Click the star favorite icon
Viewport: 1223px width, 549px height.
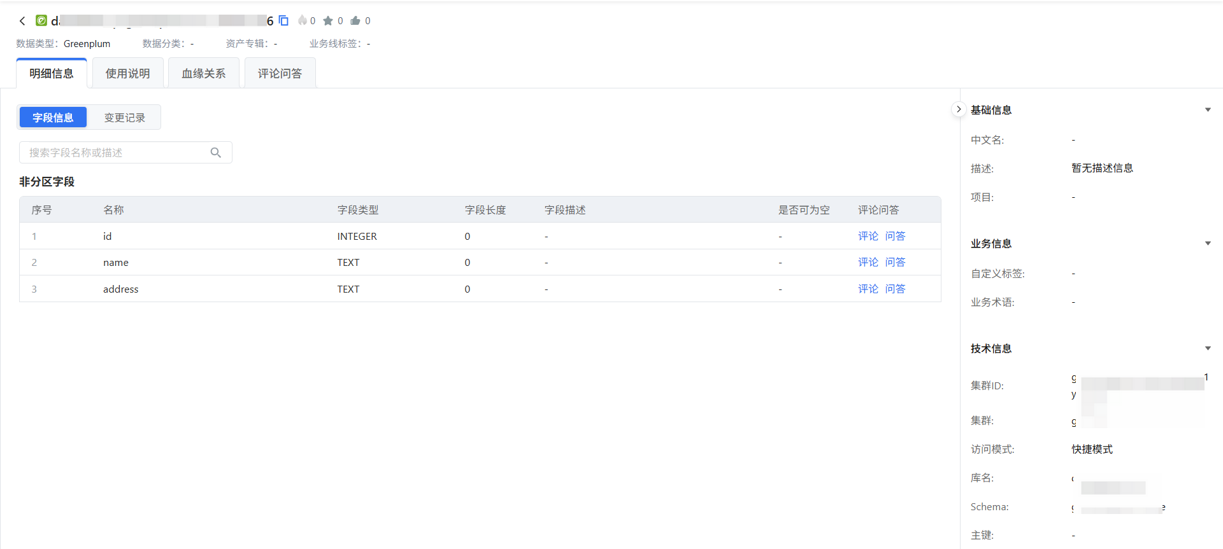point(328,21)
